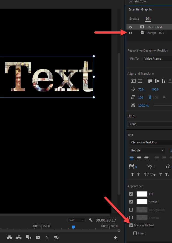This screenshot has height=243, width=172.
Task: Click the leading icon
Action: (168, 166)
